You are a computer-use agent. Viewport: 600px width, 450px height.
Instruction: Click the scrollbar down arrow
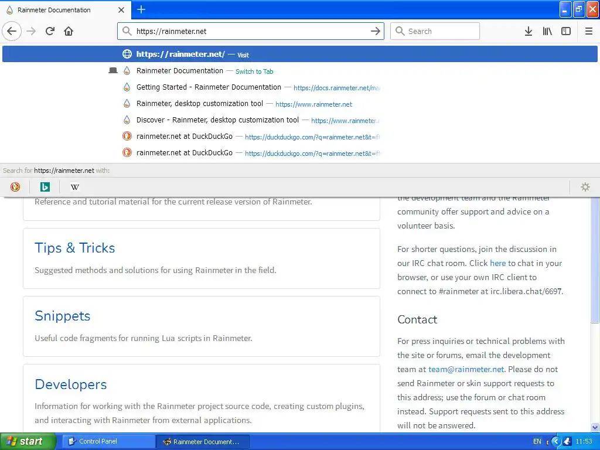click(x=595, y=427)
